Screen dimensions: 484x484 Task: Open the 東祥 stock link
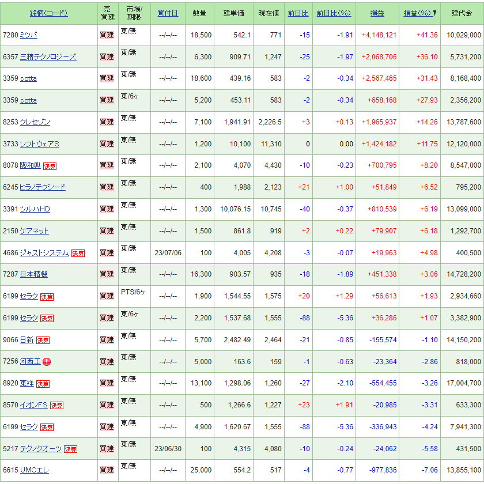(27, 383)
